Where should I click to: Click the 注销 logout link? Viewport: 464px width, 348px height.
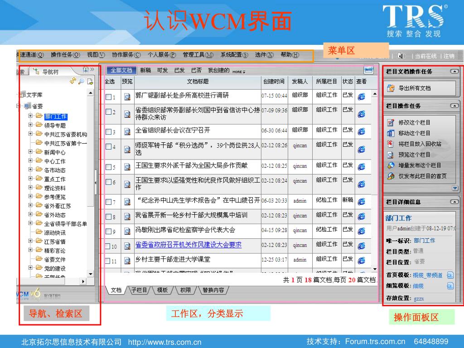pos(449,56)
